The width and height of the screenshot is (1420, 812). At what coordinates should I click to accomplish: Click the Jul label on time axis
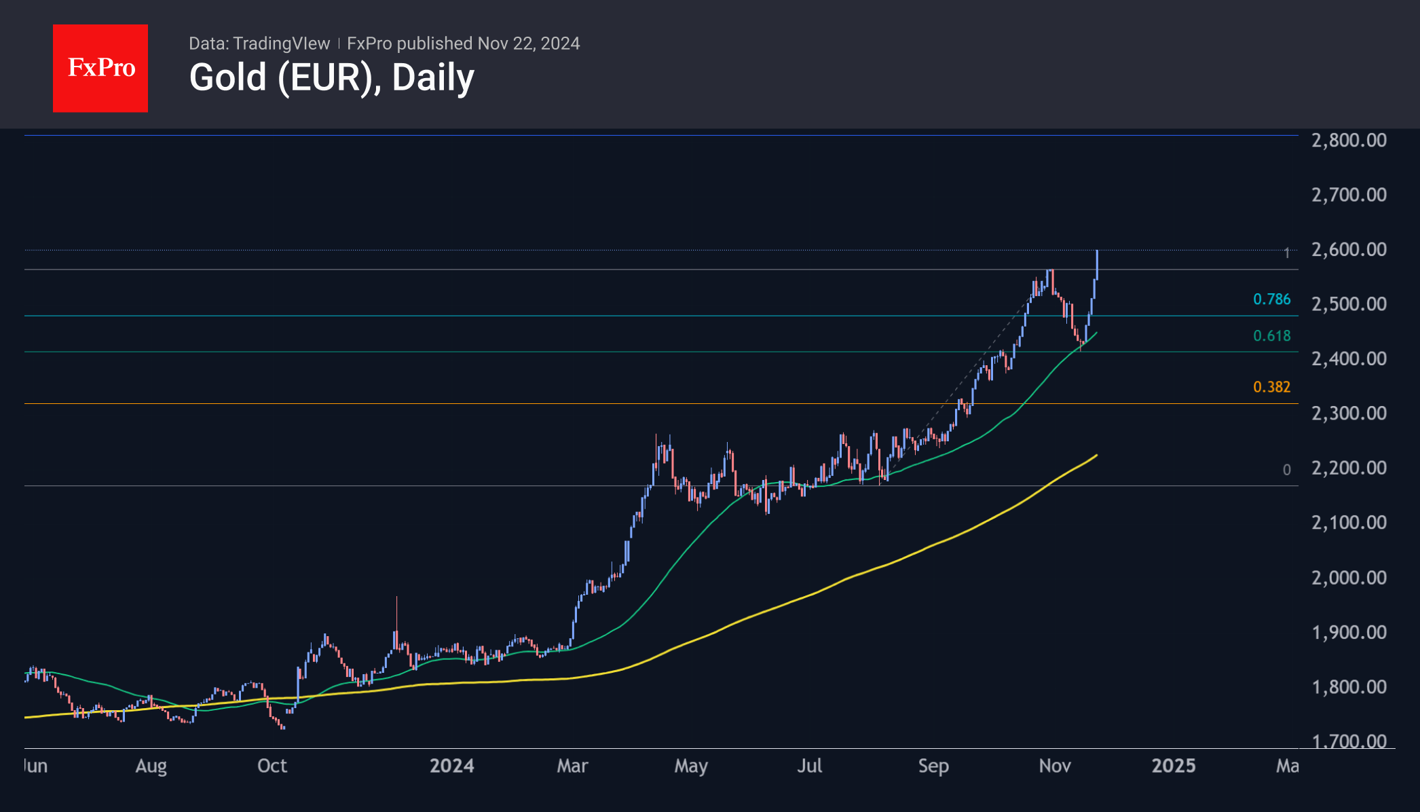(810, 766)
